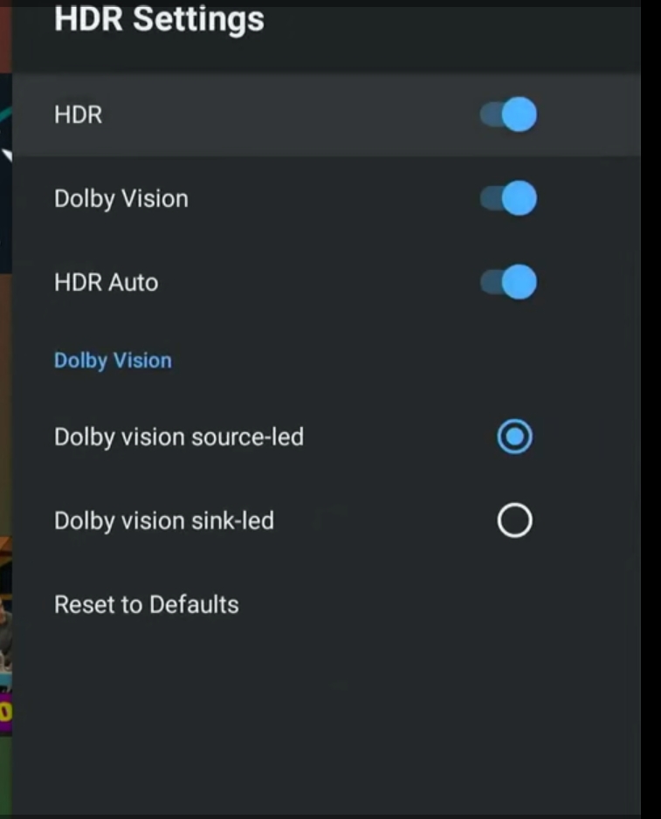Click the HDR Settings title

point(160,19)
